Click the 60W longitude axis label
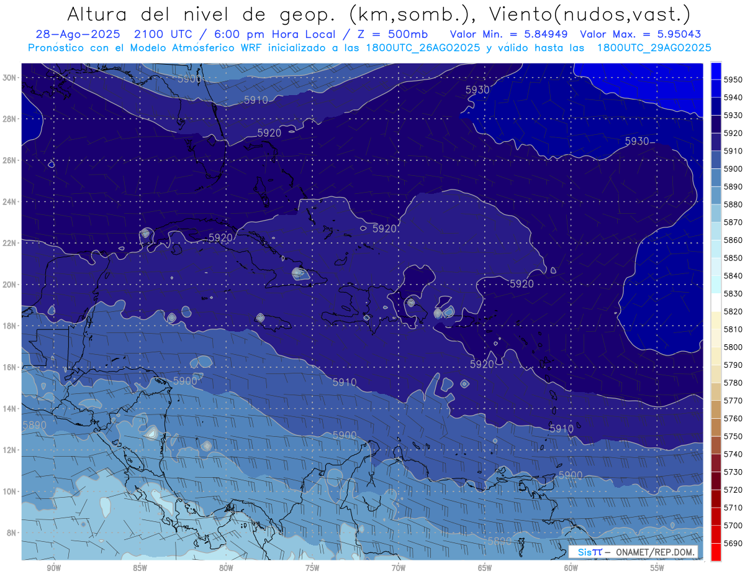 (571, 568)
